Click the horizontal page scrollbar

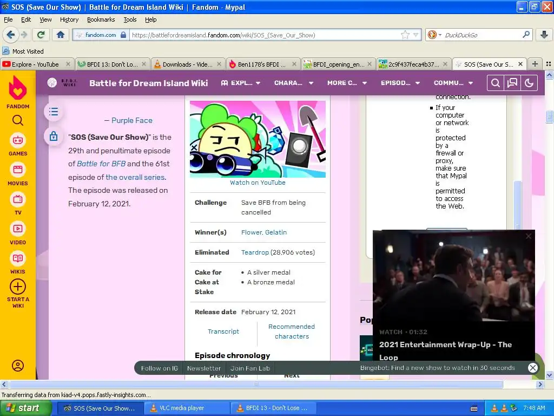tap(256, 384)
